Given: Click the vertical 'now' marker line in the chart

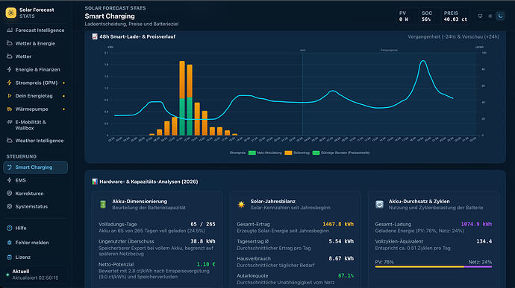Looking at the screenshot, I should click(302, 93).
